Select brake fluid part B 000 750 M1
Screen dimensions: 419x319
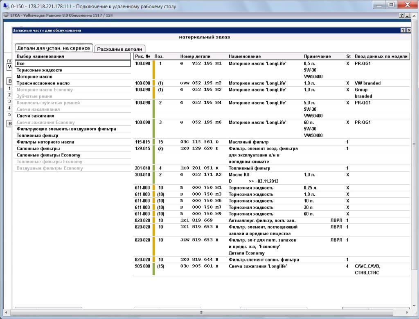pyautogui.click(x=200, y=188)
